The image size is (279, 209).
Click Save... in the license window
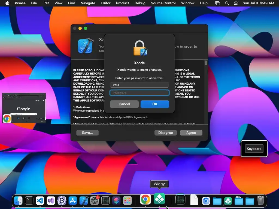87,133
